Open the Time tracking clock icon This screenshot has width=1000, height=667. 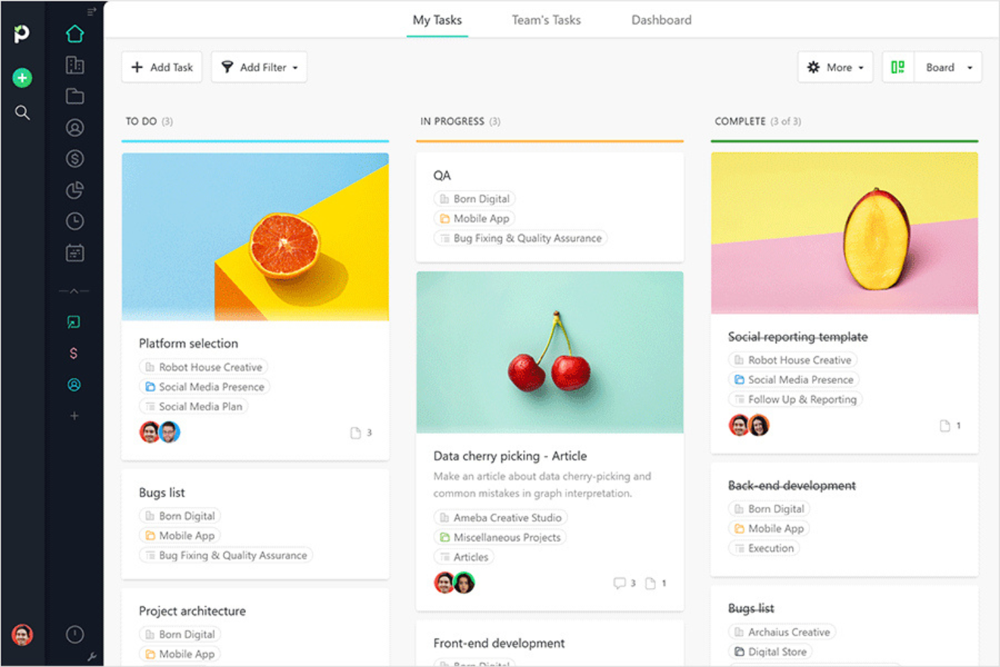click(74, 221)
